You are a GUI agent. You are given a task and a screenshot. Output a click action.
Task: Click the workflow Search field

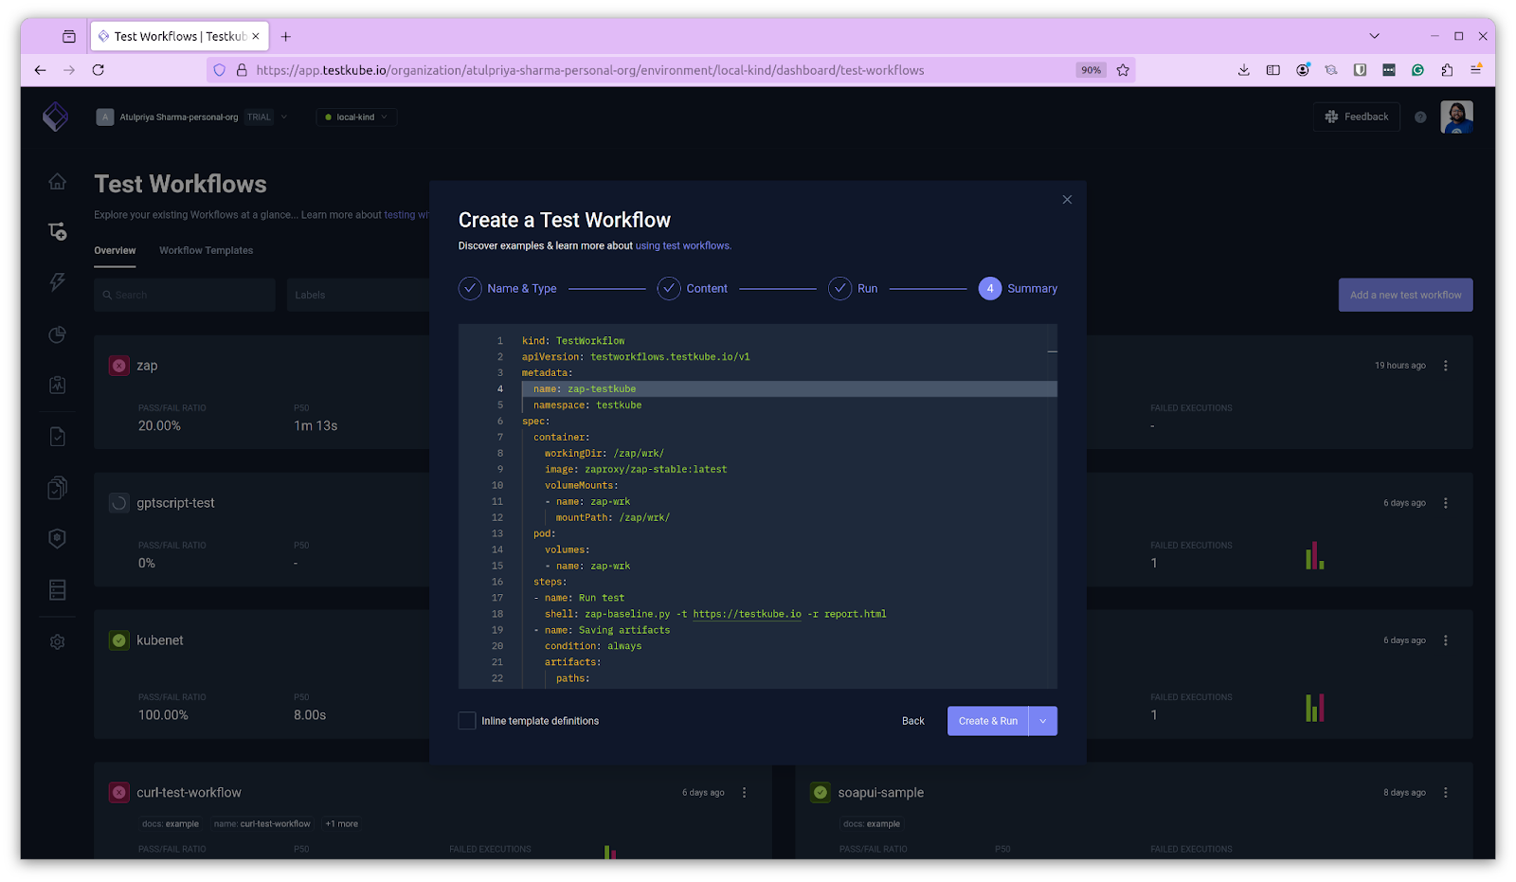pyautogui.click(x=185, y=295)
